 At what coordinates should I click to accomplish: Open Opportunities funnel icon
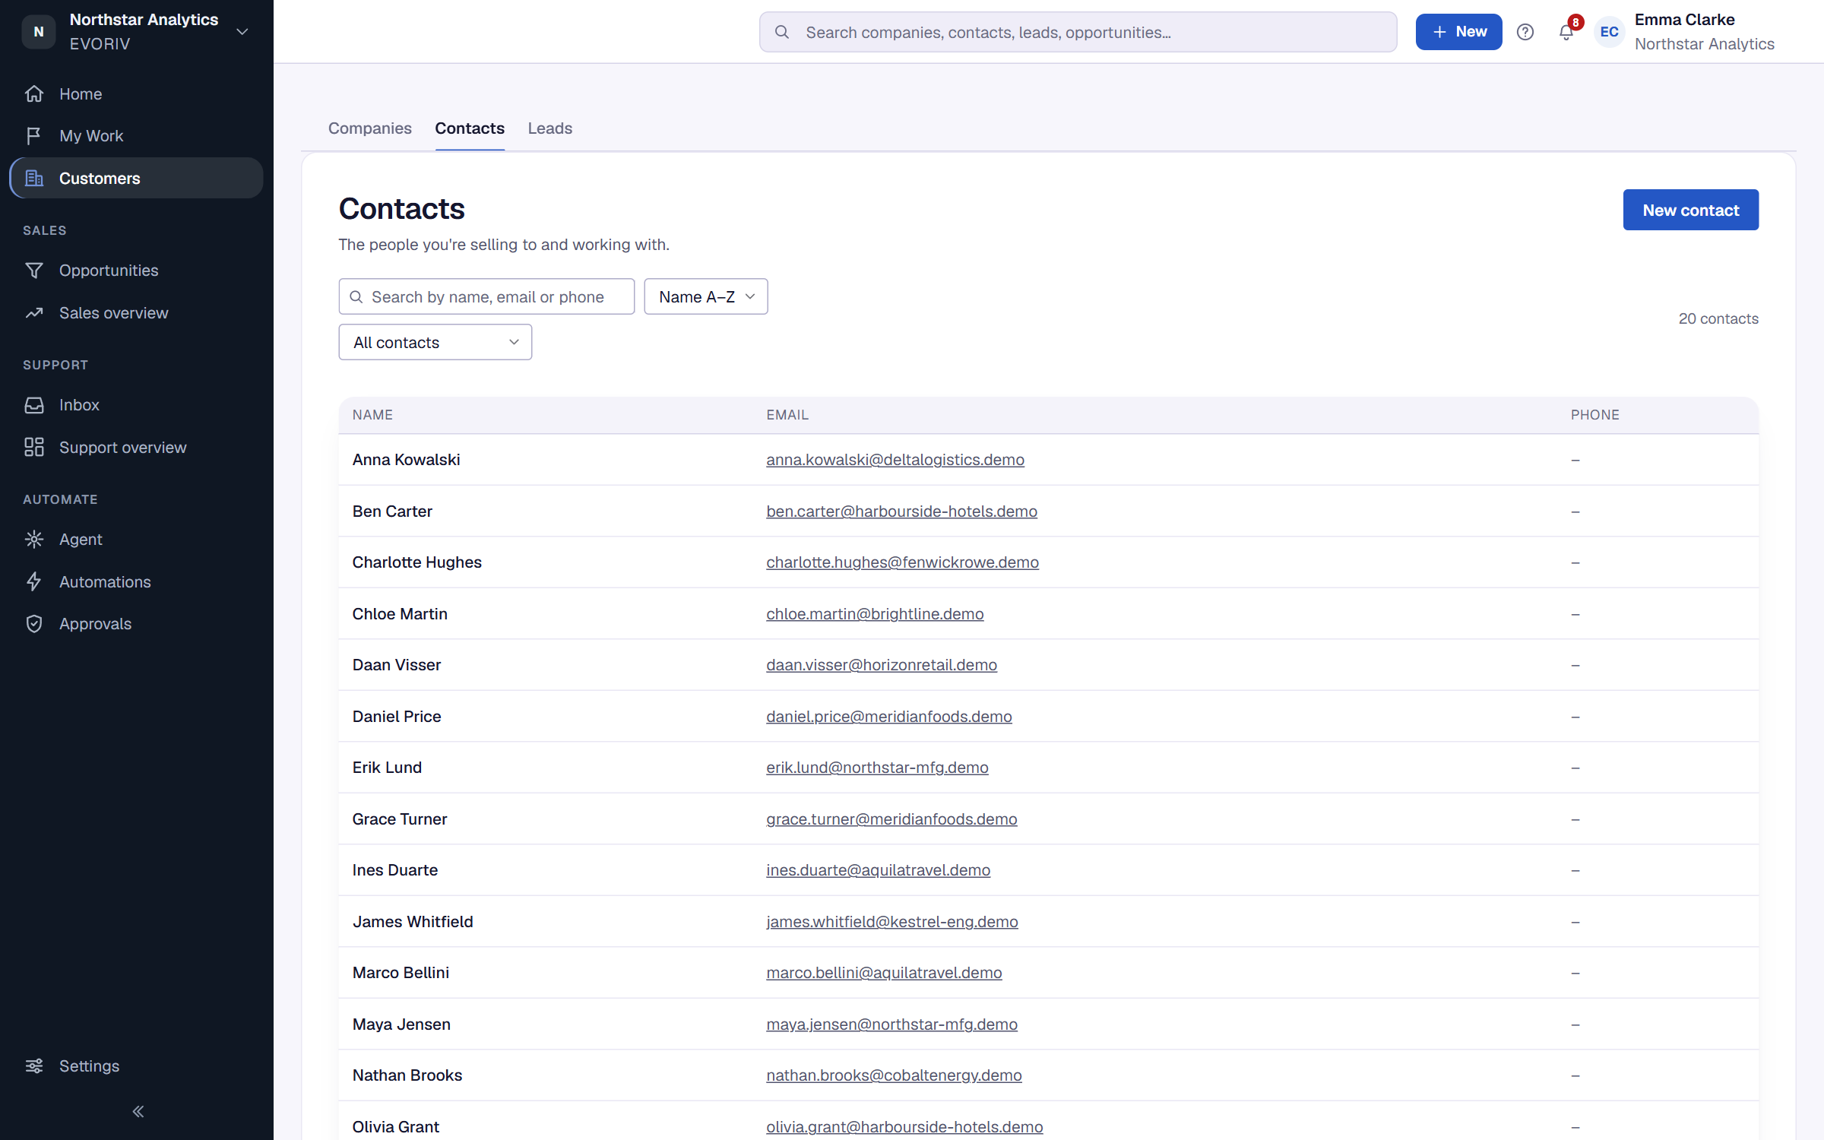tap(33, 271)
